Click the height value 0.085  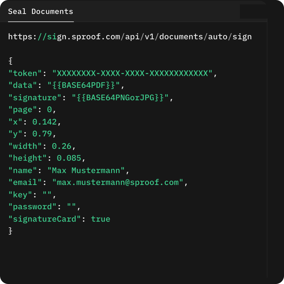pyautogui.click(x=69, y=158)
